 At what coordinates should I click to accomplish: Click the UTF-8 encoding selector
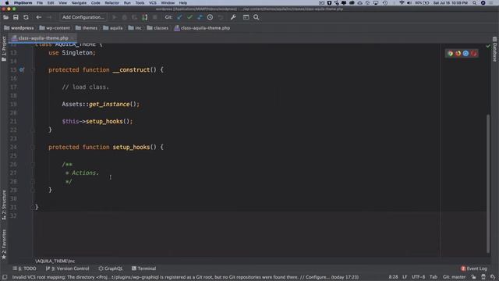418,277
